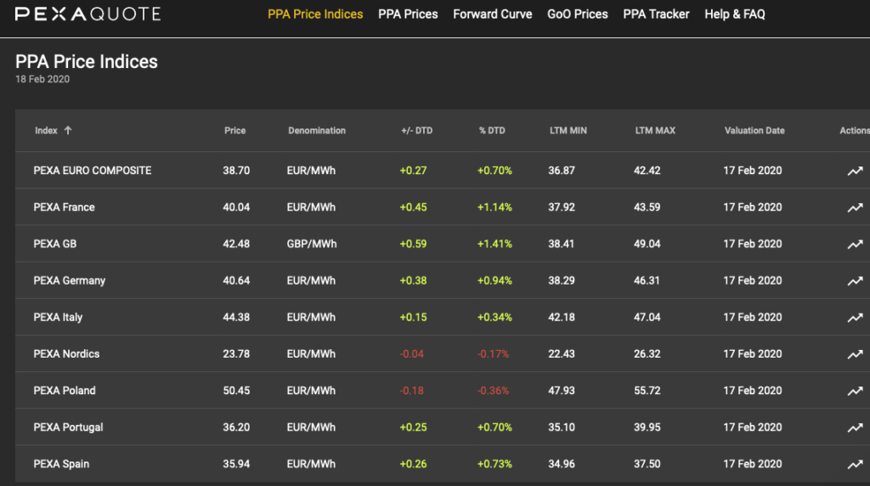Open the trend chart icon for PEXA France
Screen dimensions: 870x486
[x=855, y=207]
